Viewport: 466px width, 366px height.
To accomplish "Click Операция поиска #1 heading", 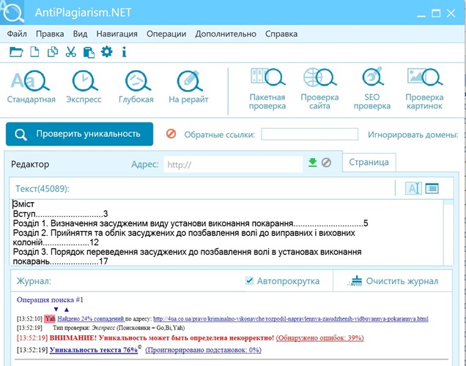I will point(50,300).
